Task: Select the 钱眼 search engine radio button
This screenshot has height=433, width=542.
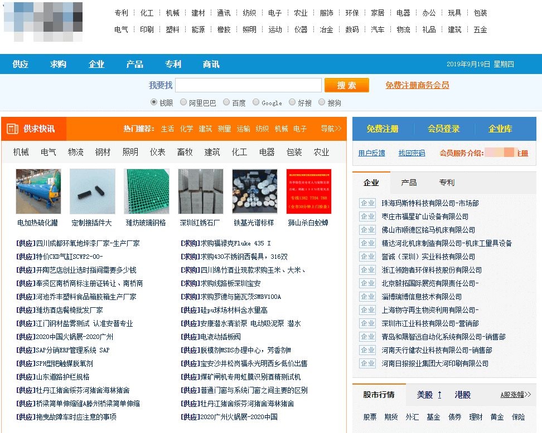Action: click(154, 102)
